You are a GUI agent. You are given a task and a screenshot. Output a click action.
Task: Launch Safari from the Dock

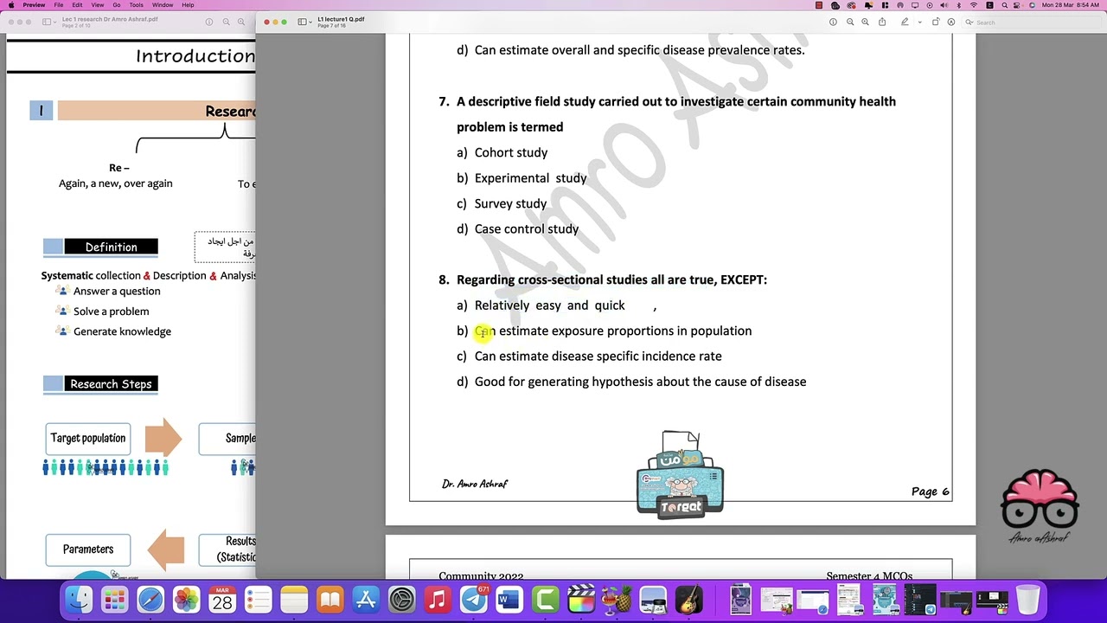(x=150, y=599)
